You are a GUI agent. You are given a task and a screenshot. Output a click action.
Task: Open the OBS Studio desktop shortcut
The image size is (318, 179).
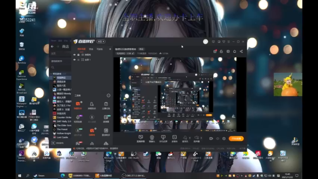click(x=134, y=156)
